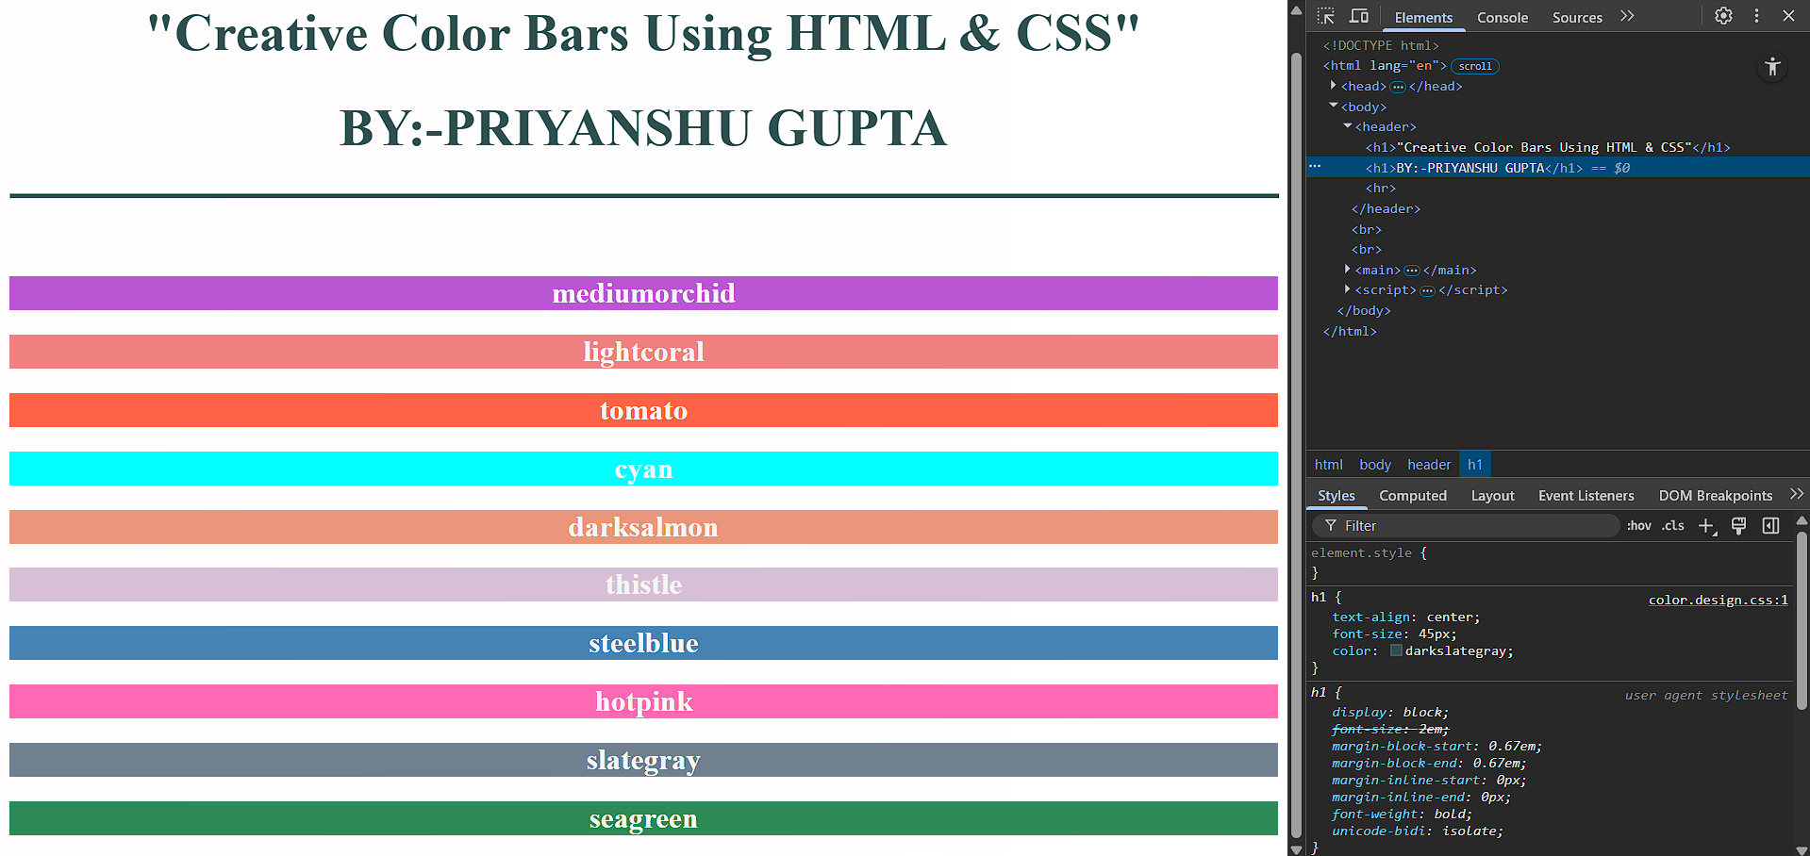Activate the inspect element picker icon

coord(1326,16)
